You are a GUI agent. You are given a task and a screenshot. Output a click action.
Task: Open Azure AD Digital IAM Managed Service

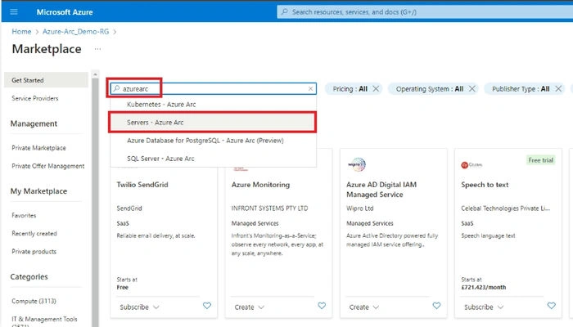click(381, 190)
